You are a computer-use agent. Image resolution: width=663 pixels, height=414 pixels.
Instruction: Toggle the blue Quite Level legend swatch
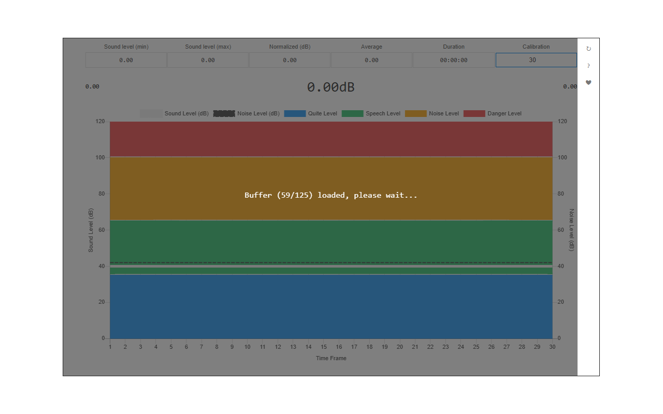coord(295,113)
